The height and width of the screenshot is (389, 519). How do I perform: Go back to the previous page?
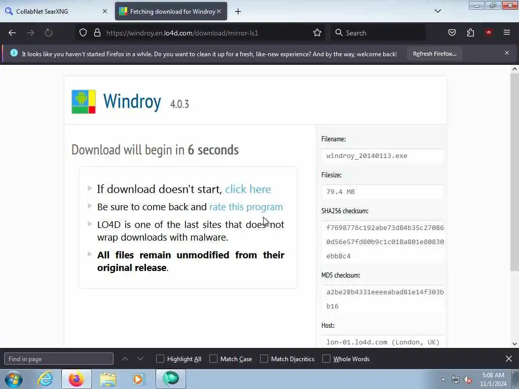[x=12, y=33]
